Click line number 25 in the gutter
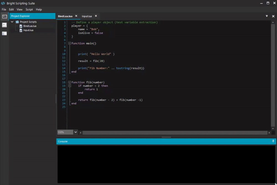 tap(64, 107)
